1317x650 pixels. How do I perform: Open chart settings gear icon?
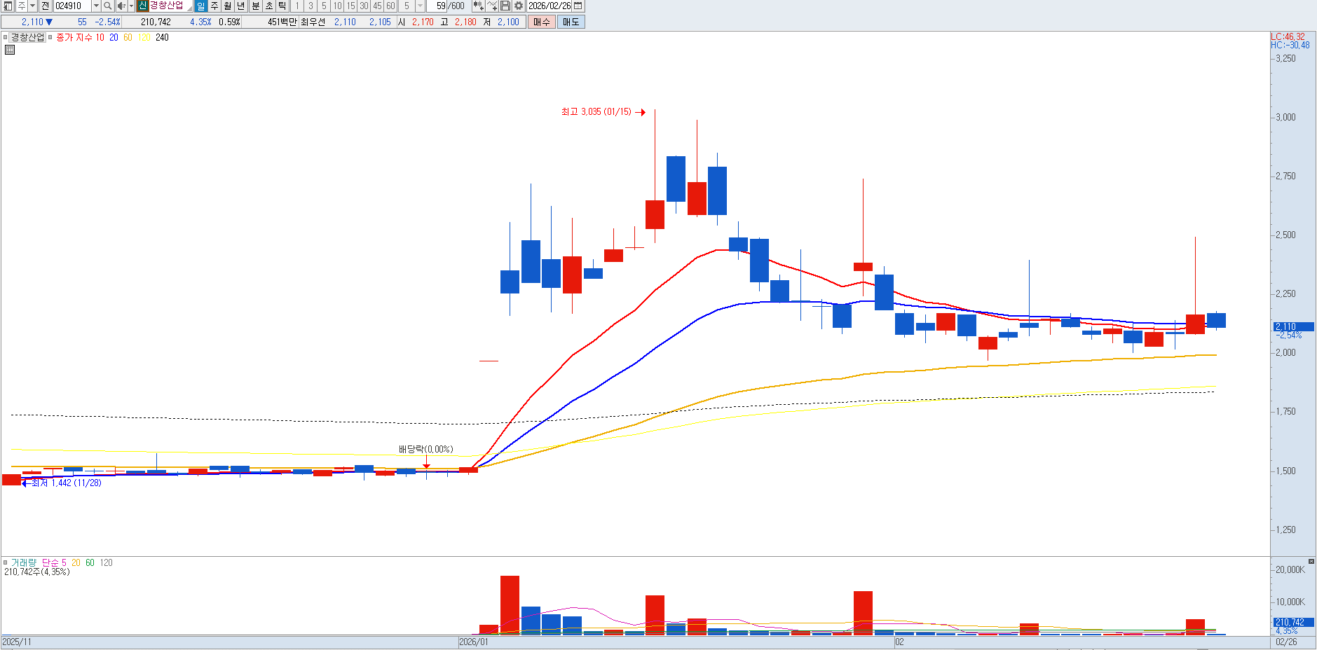[x=519, y=6]
